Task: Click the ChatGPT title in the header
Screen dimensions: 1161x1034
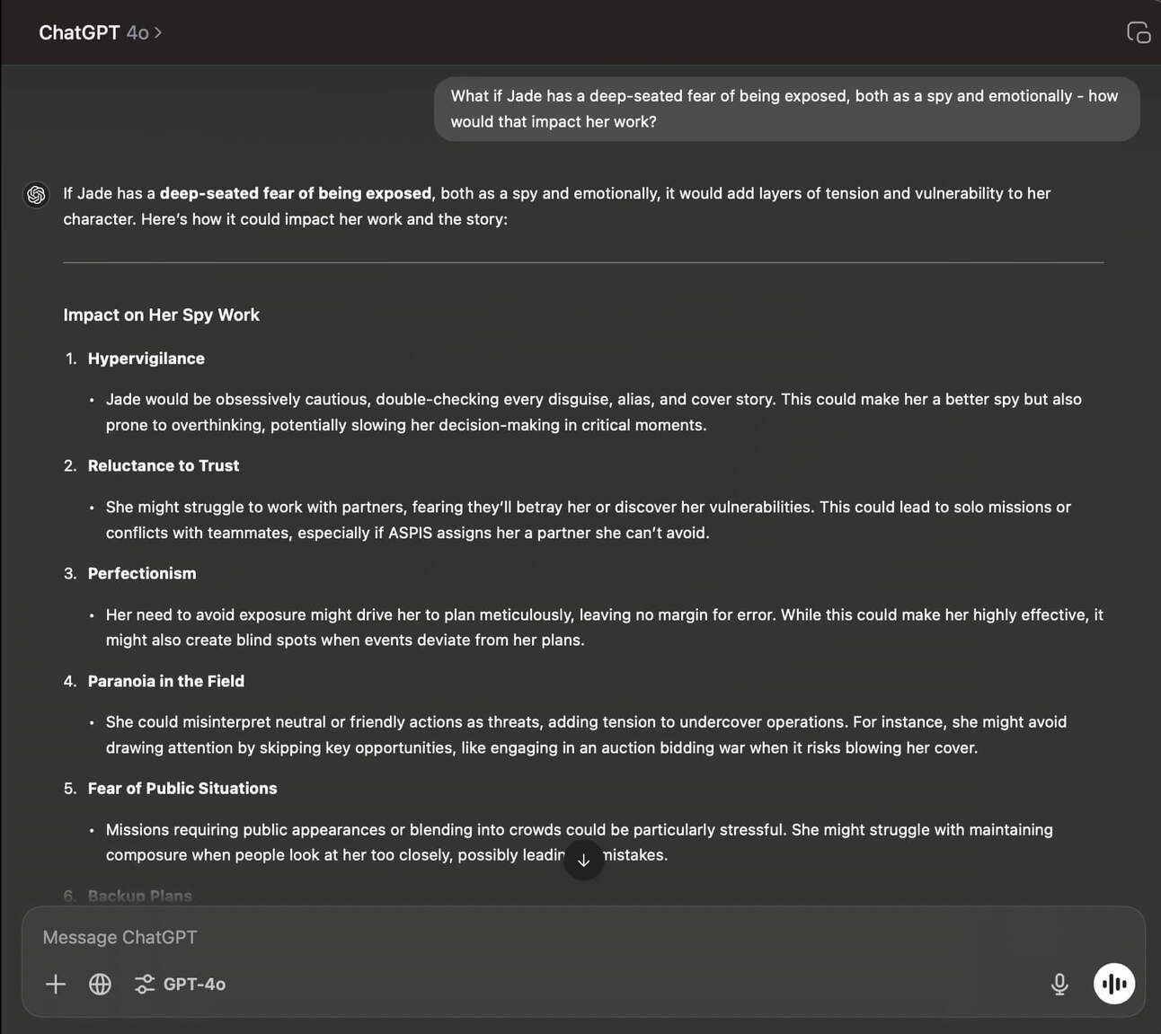Action: (x=79, y=32)
